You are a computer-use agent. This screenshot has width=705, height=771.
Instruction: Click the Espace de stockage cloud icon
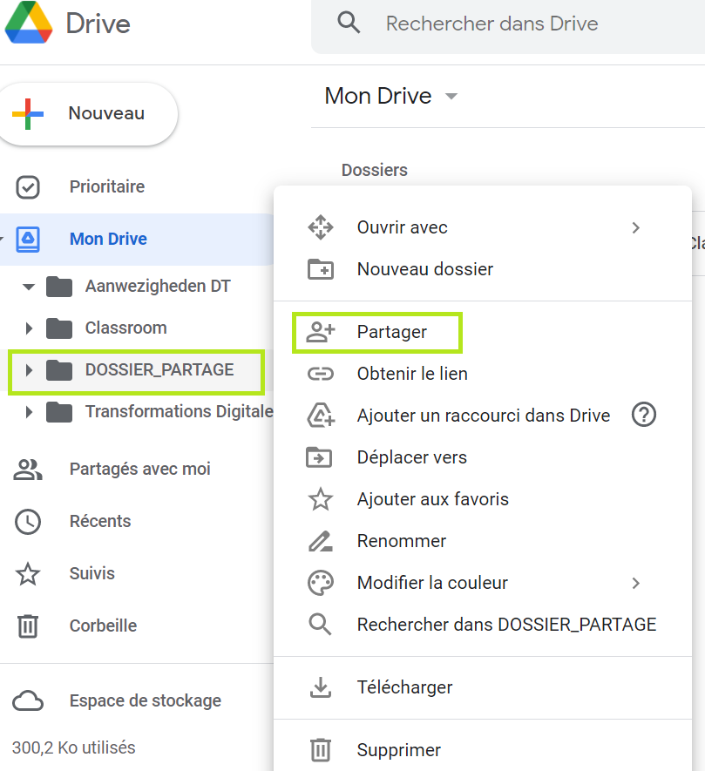(28, 700)
